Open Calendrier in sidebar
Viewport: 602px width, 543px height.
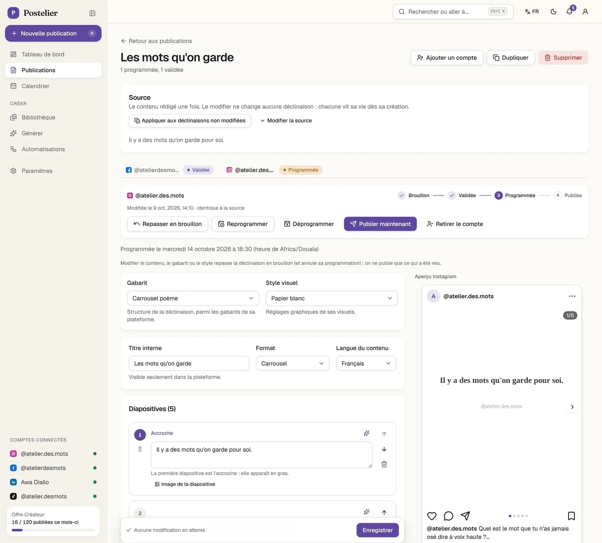click(x=53, y=86)
